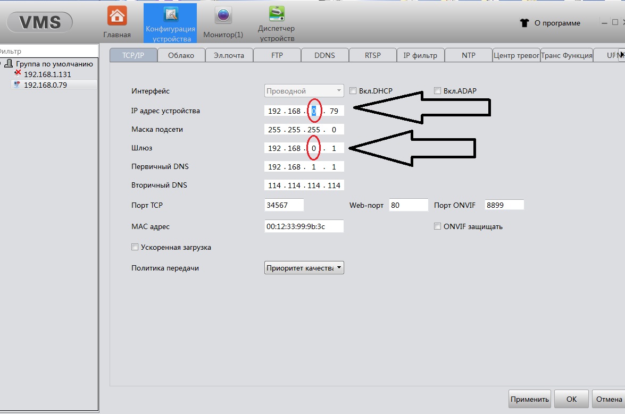The width and height of the screenshot is (625, 414).
Task: Click the Конфигурация устройства icon
Action: click(x=171, y=15)
